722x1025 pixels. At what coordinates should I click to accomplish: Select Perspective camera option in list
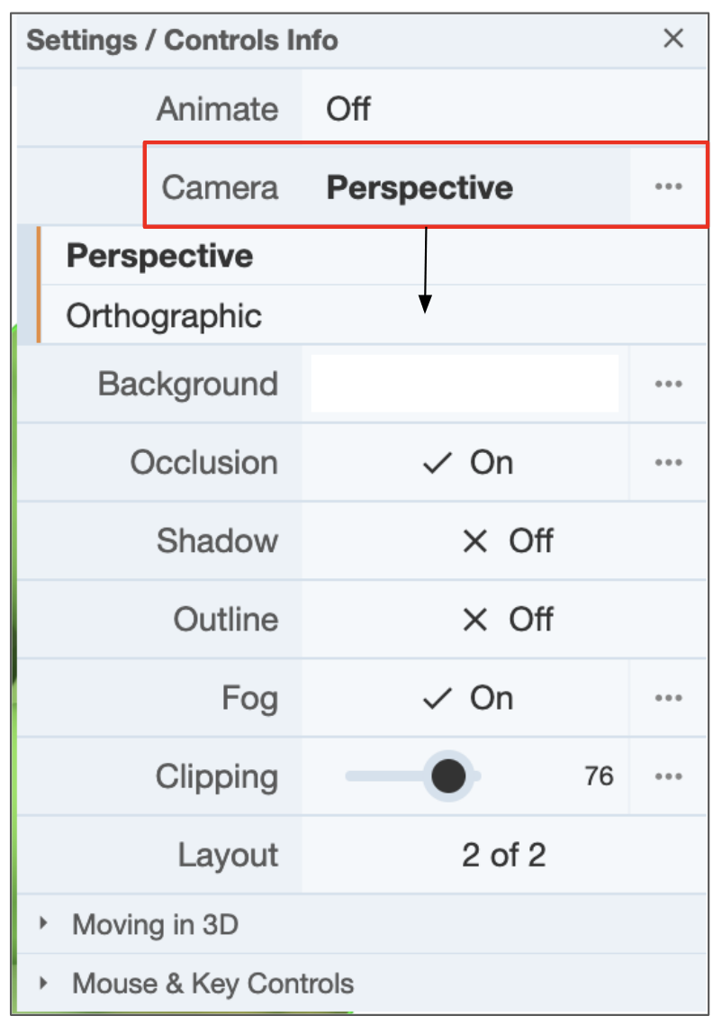pyautogui.click(x=160, y=256)
